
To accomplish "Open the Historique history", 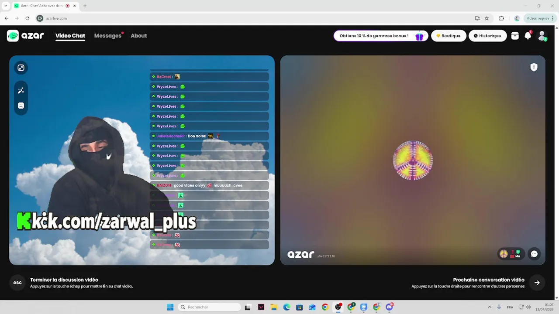I will click(487, 36).
